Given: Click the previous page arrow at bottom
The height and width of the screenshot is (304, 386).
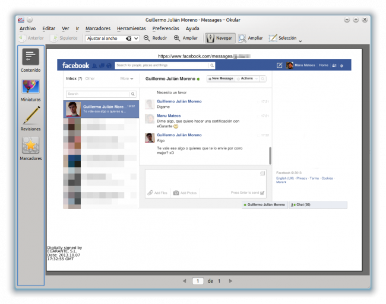Looking at the screenshot, I should point(184,281).
